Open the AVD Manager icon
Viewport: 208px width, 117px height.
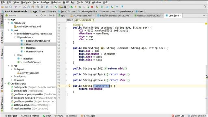(x=97, y=7)
